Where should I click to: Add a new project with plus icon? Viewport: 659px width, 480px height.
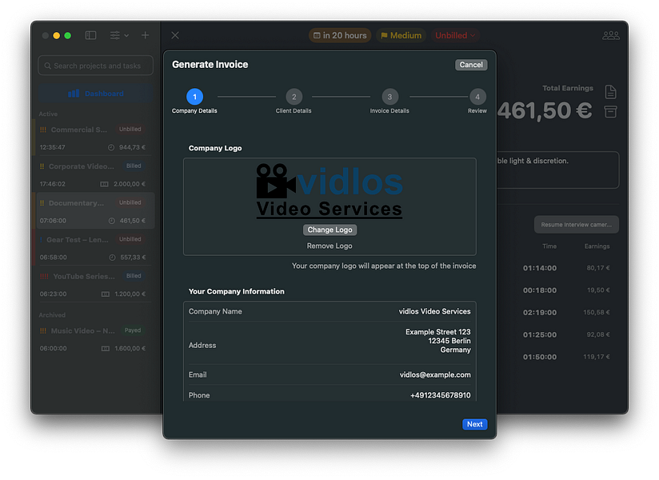(145, 35)
